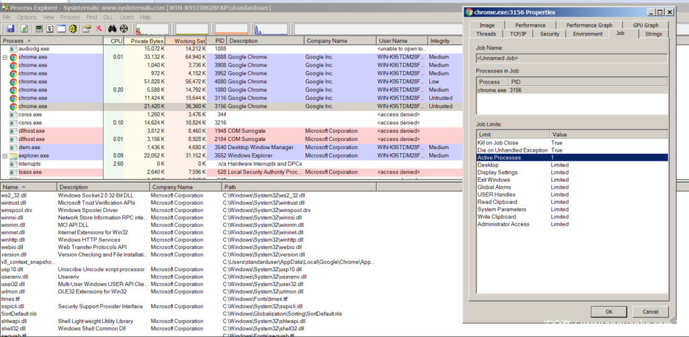Open System Information via the toolbar icon

[38, 29]
